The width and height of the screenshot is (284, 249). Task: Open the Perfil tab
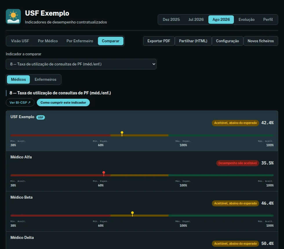click(x=268, y=20)
